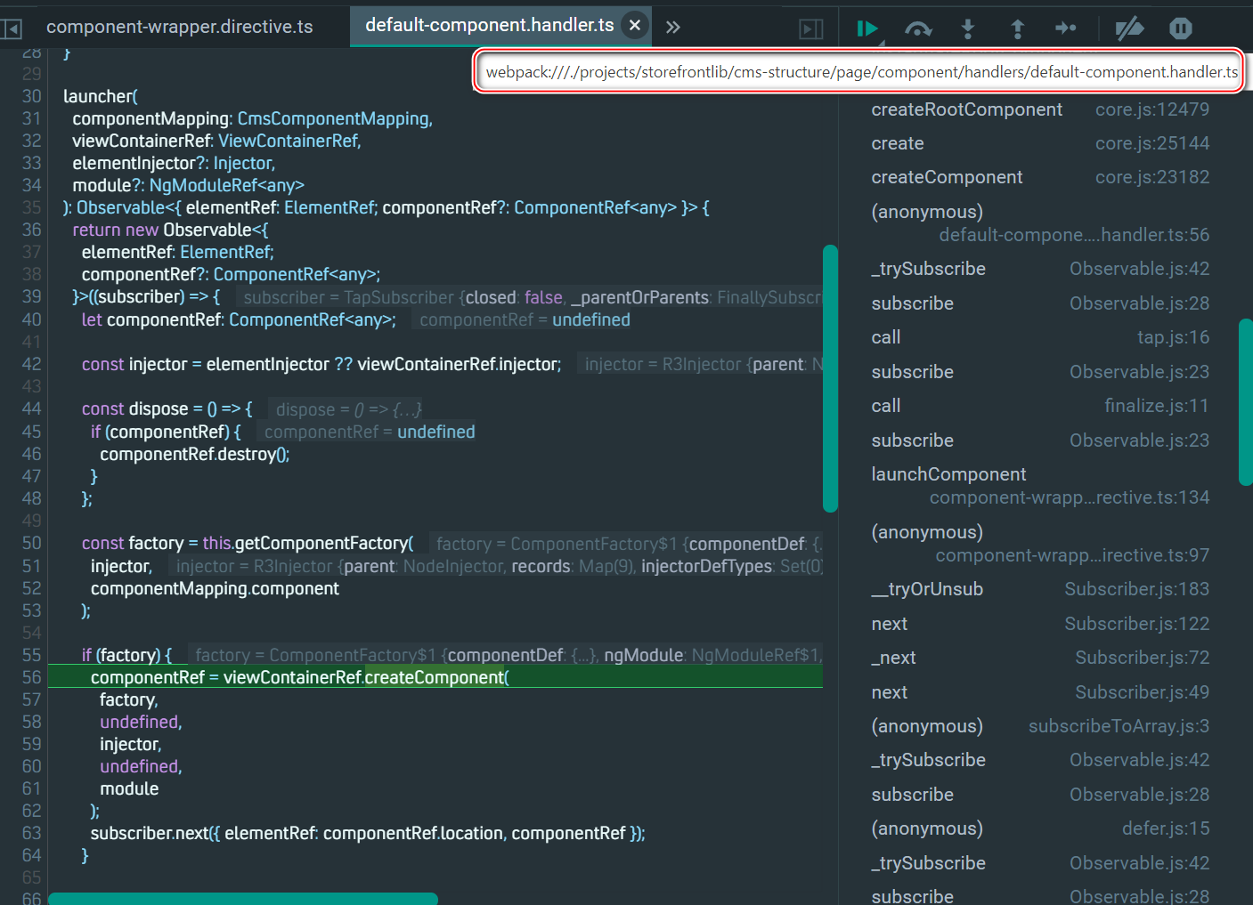This screenshot has height=905, width=1253.
Task: Toggle pause on exceptions
Action: coord(1180,28)
